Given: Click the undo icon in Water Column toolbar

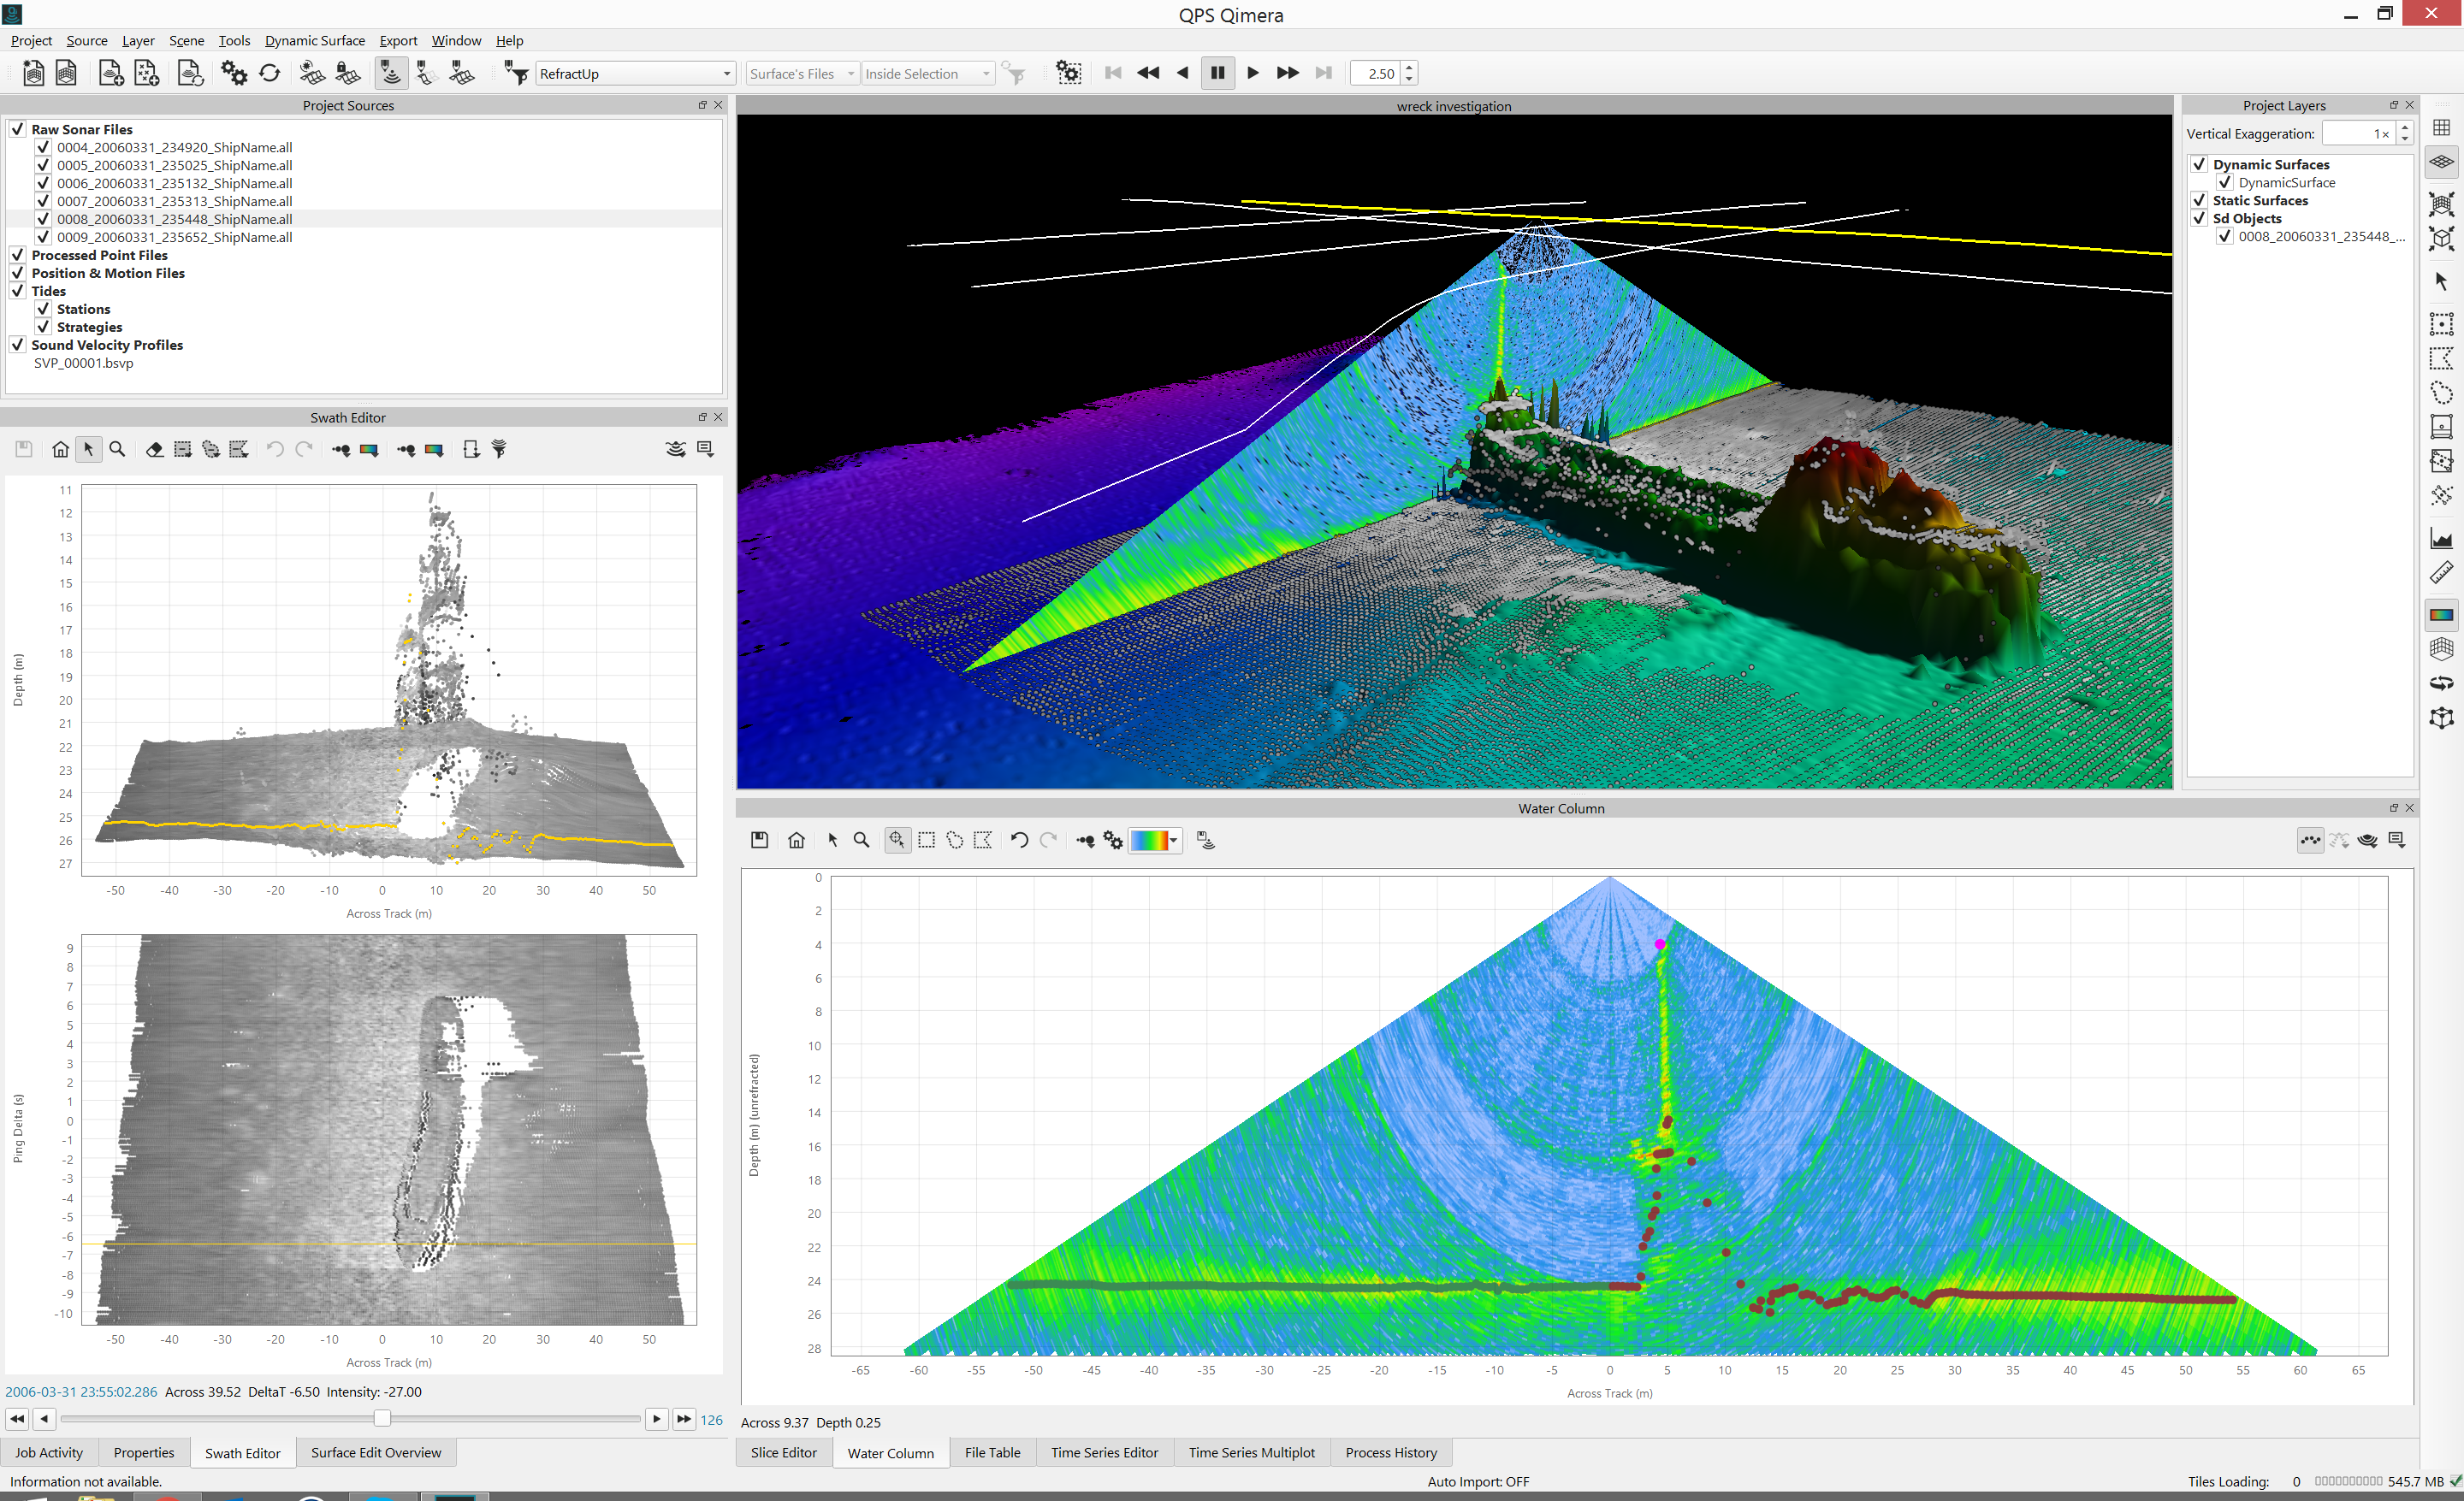Looking at the screenshot, I should [x=1018, y=841].
